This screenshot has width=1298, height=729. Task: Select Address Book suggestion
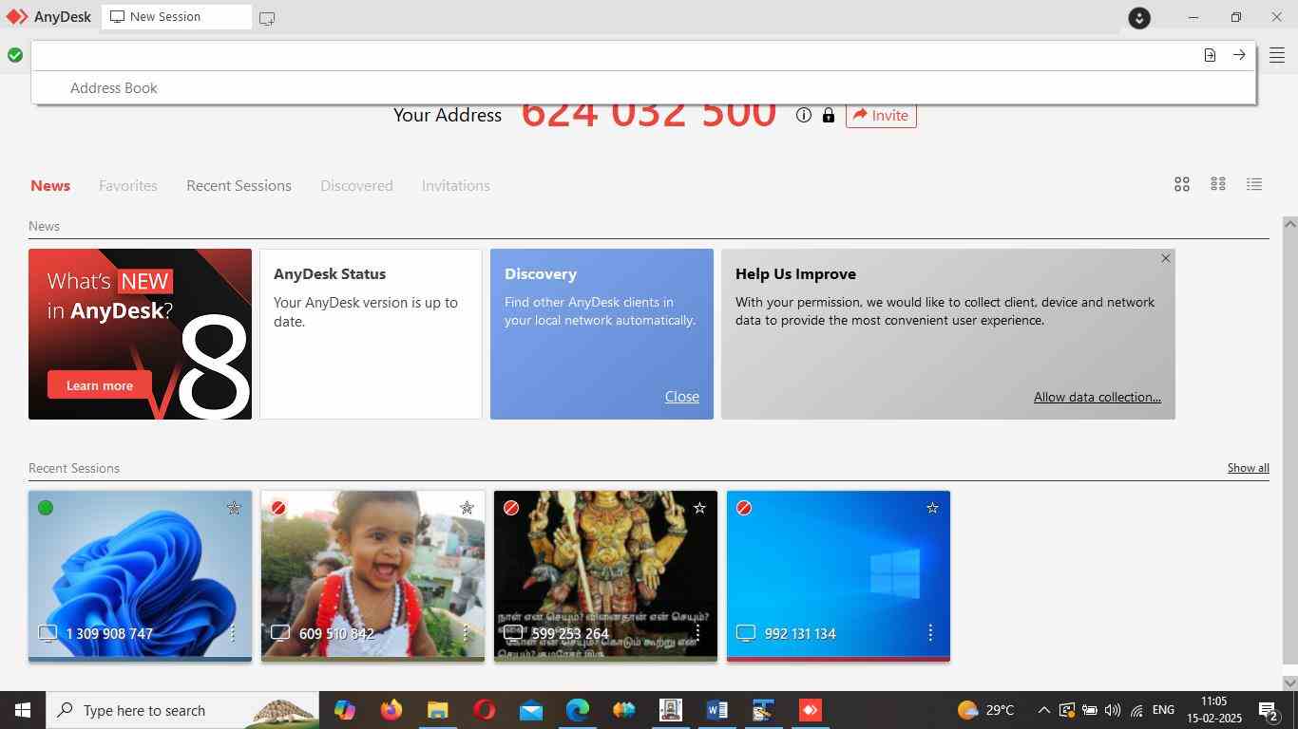[114, 87]
